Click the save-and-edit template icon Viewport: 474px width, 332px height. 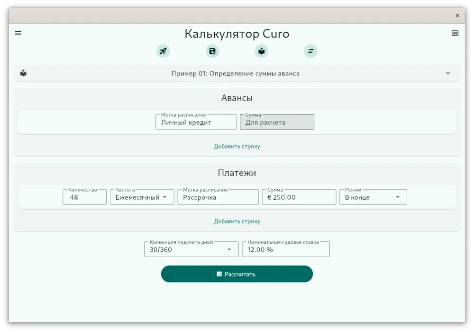212,51
